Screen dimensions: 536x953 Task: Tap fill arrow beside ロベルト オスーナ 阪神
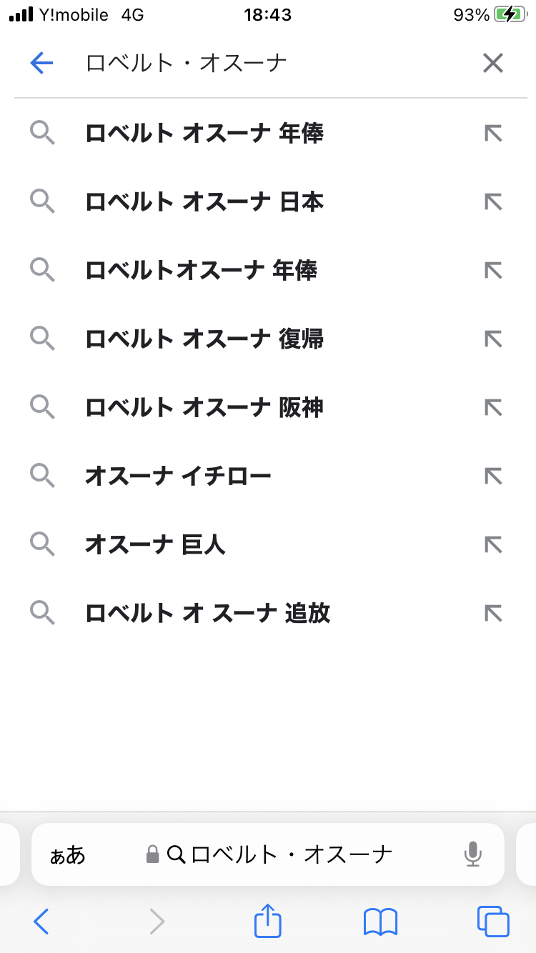pyautogui.click(x=493, y=407)
